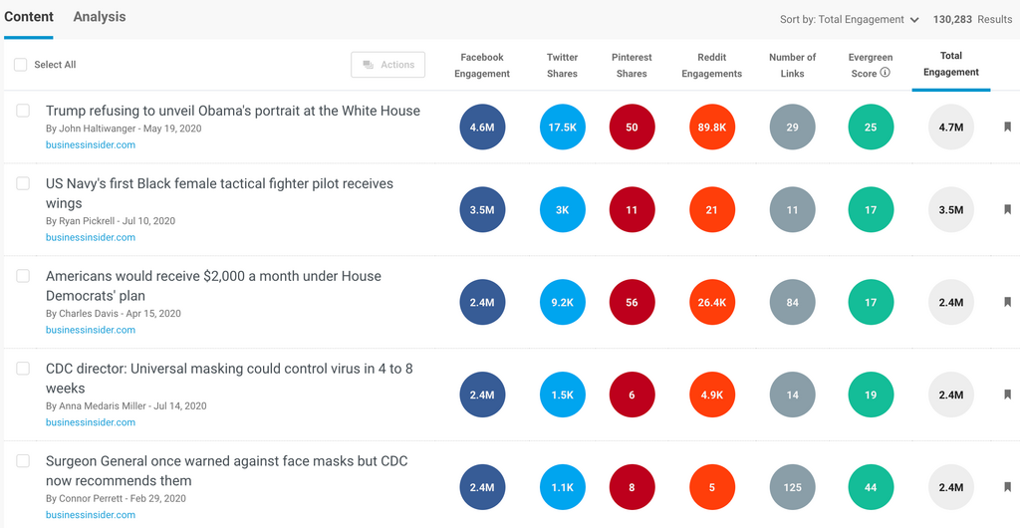Click the red 56 Pinterest shares circle
Screen dimensions: 1020x528
click(x=632, y=303)
